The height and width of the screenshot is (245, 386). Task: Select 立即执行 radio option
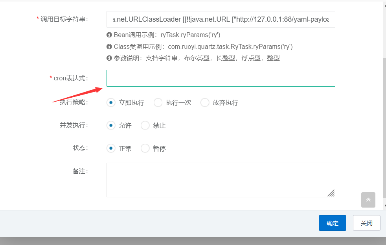[111, 102]
